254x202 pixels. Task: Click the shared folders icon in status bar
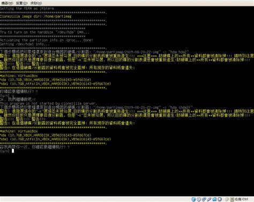pyautogui.click(x=214, y=199)
